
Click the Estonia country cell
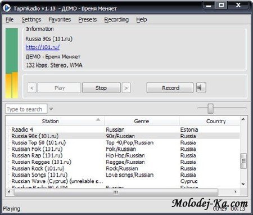click(189, 129)
